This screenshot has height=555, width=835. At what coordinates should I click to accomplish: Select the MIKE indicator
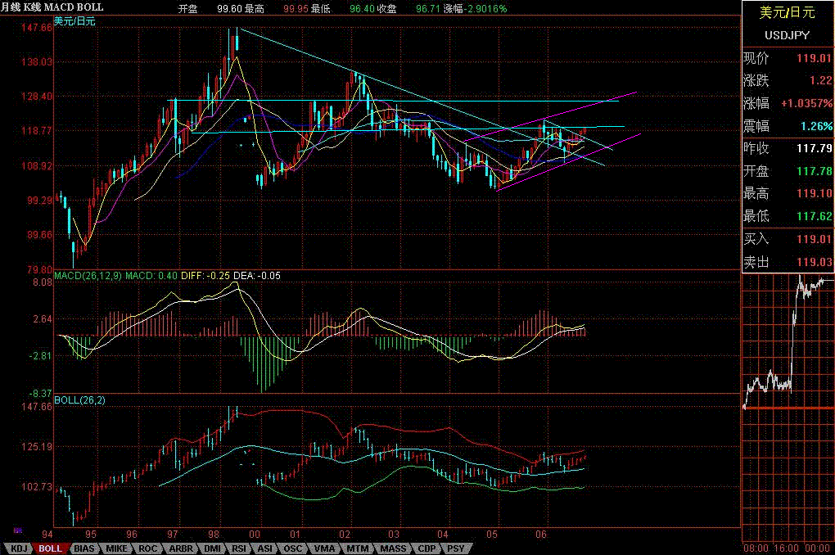click(x=115, y=548)
